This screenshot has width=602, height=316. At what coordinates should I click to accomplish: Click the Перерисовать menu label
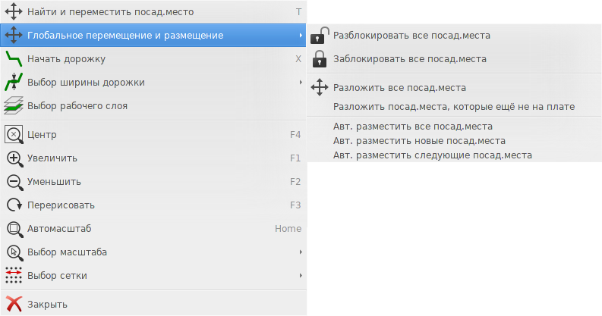(x=61, y=205)
